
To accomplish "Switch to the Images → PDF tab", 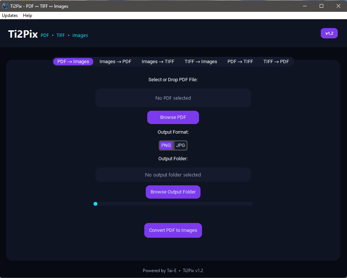I will click(115, 62).
